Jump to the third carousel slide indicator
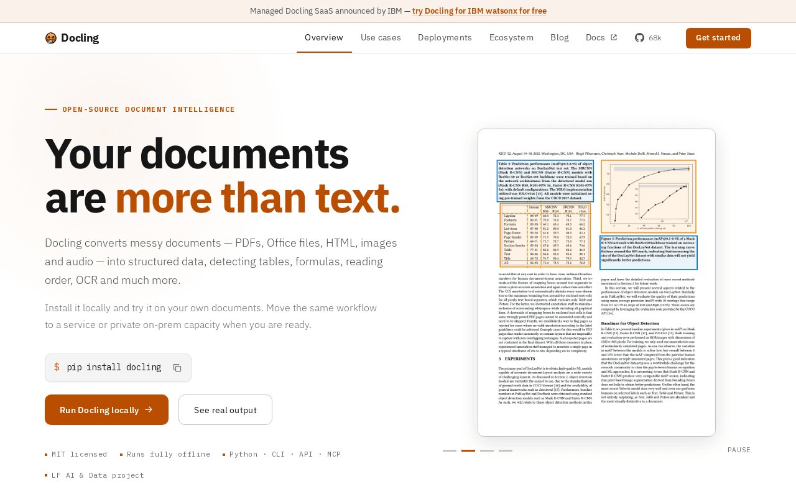This screenshot has height=497, width=796. [x=487, y=450]
